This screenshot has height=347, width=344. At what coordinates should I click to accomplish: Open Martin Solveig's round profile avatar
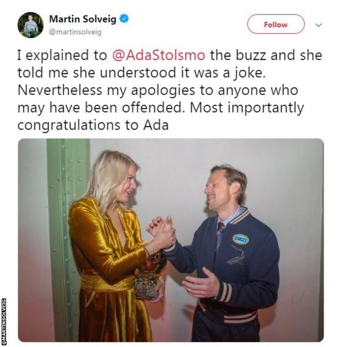[x=30, y=25]
